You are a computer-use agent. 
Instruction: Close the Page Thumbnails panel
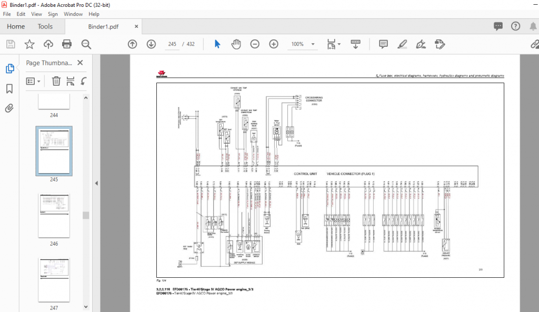tap(80, 63)
